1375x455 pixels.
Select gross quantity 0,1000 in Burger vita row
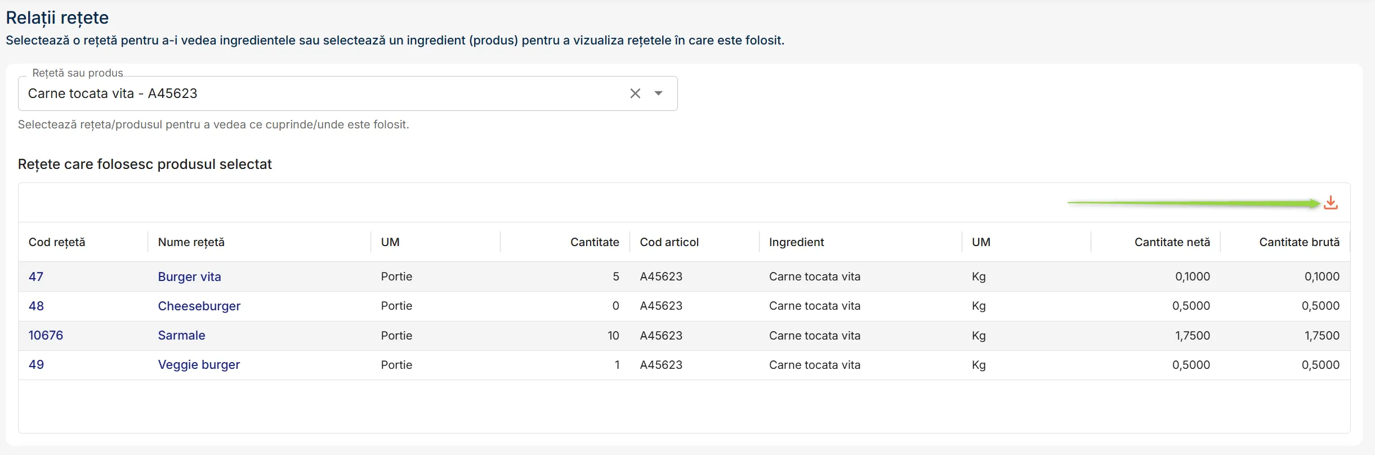tap(1322, 276)
